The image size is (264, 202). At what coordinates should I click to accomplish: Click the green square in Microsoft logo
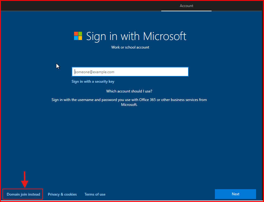80,34
